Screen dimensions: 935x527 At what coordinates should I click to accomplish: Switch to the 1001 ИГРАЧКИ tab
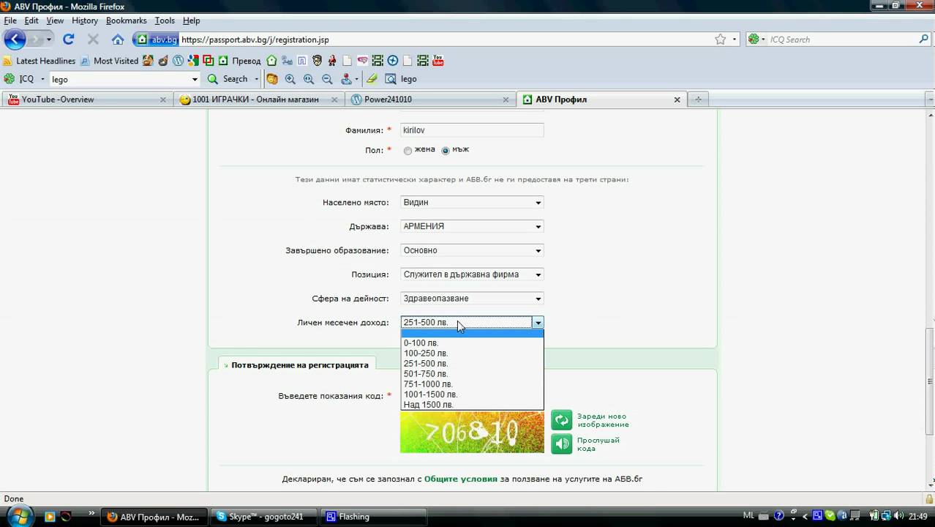click(259, 100)
